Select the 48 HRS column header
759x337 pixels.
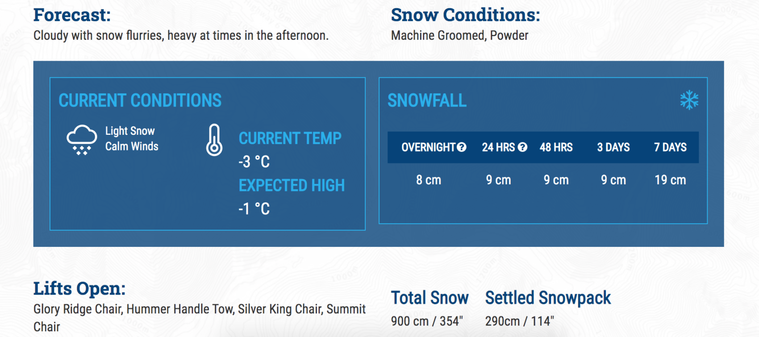pyautogui.click(x=556, y=147)
